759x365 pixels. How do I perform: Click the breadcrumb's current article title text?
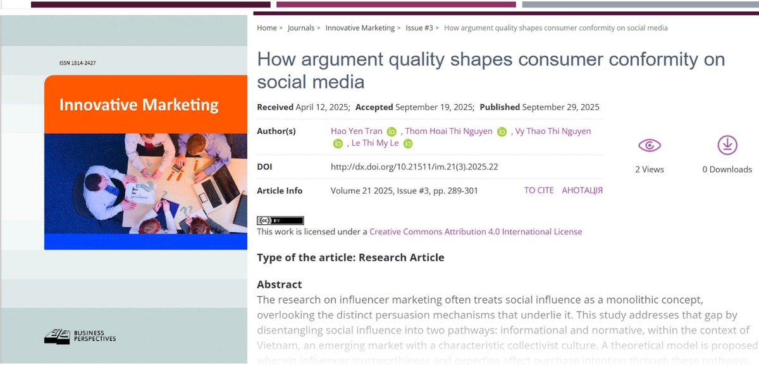(x=556, y=28)
